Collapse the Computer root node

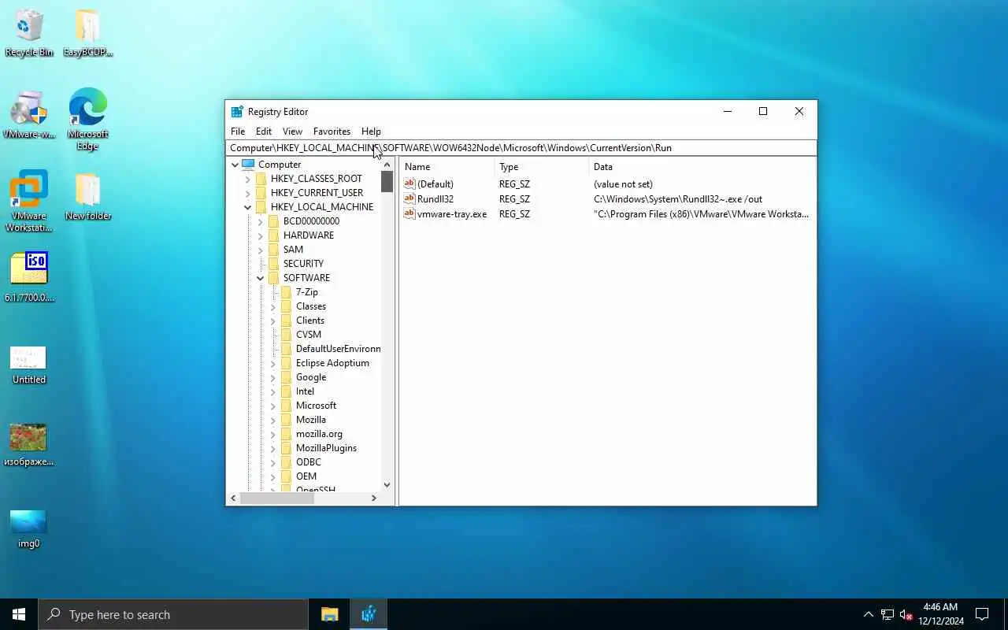(x=235, y=165)
